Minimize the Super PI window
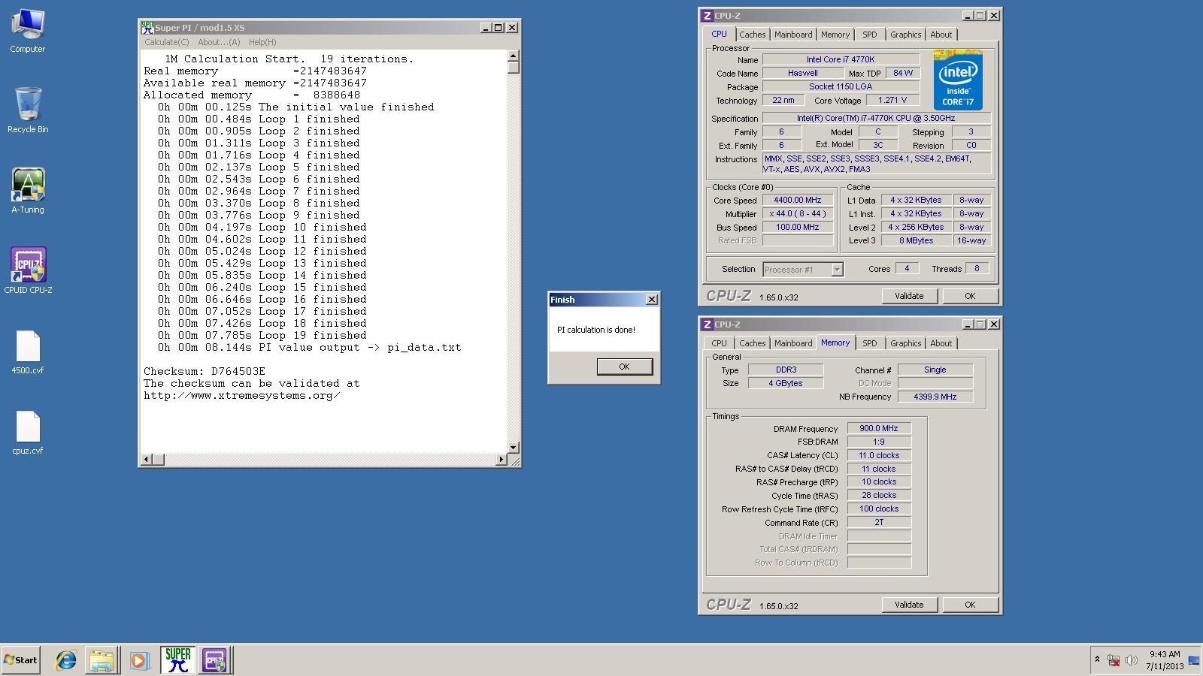 pyautogui.click(x=486, y=28)
